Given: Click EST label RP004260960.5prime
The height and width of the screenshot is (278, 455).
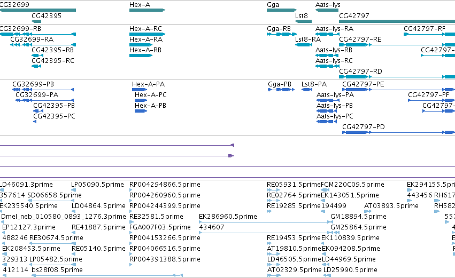Looking at the screenshot, I should [x=165, y=195].
